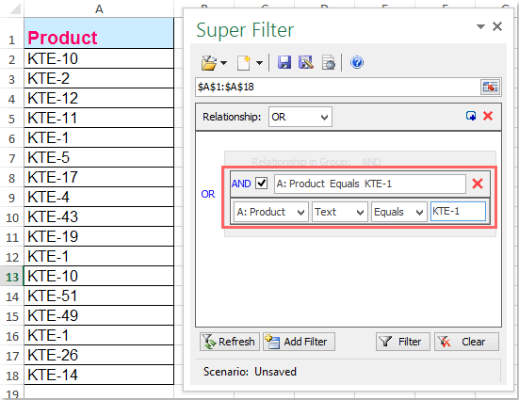Click the range selection icon
Screen dimensions: 519x400
(490, 87)
